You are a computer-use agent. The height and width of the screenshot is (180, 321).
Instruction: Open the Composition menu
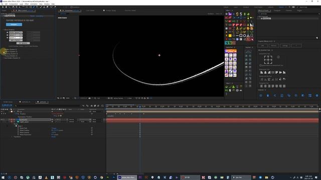pos(14,4)
